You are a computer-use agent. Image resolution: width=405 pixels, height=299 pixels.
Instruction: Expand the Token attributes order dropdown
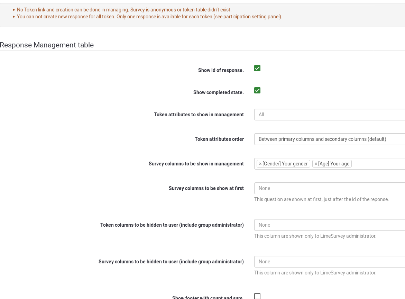329,139
